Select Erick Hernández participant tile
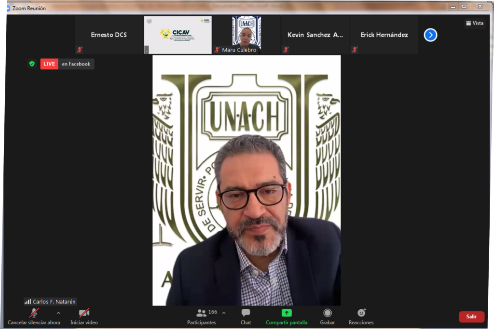494x329 pixels. 384,35
